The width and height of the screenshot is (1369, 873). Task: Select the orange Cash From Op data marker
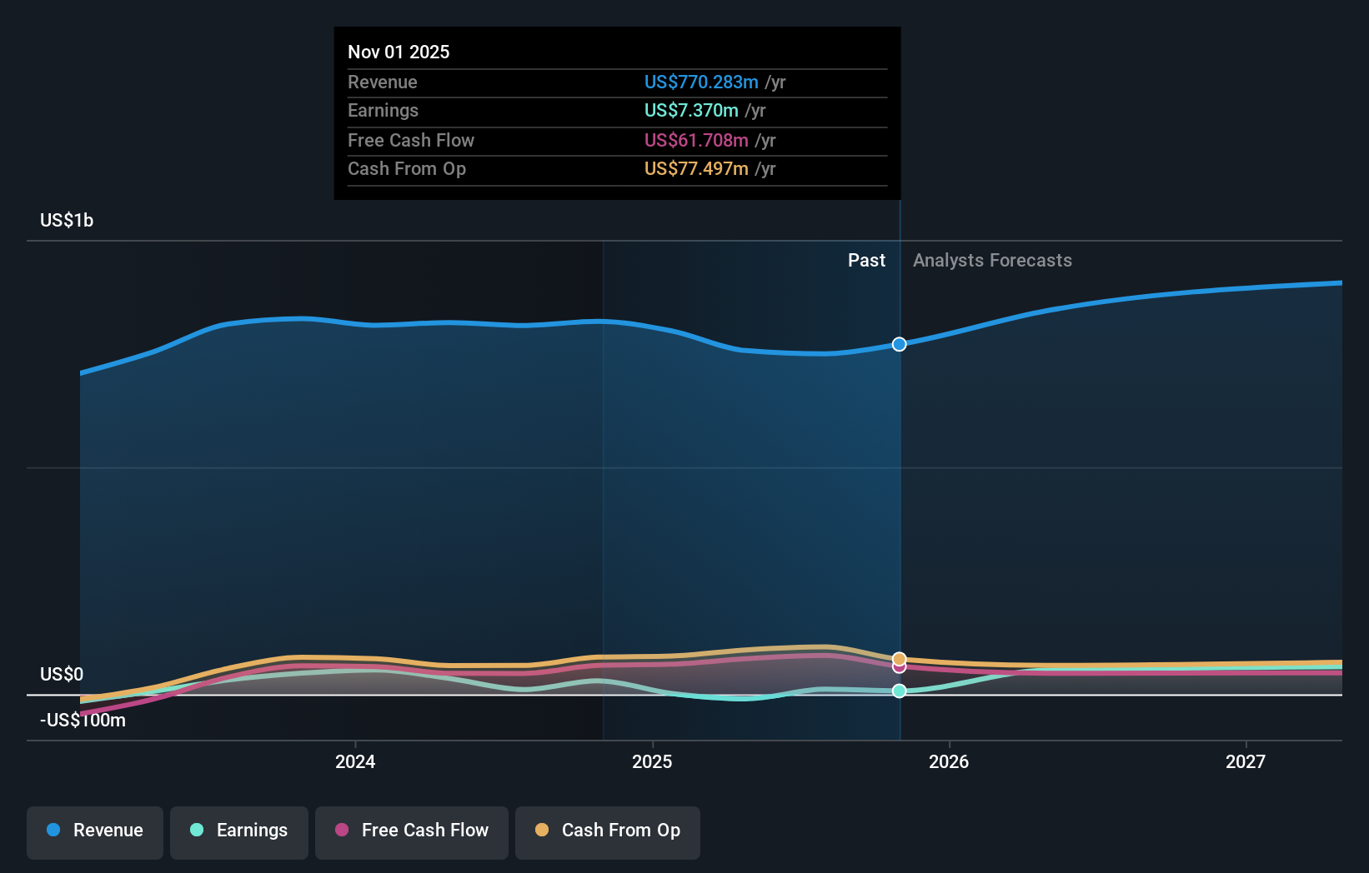(899, 657)
